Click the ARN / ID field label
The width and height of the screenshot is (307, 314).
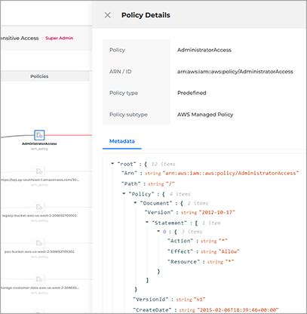click(121, 72)
